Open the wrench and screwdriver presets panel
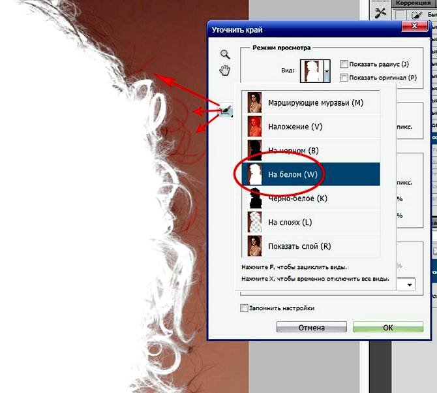The height and width of the screenshot is (393, 437). (x=380, y=13)
